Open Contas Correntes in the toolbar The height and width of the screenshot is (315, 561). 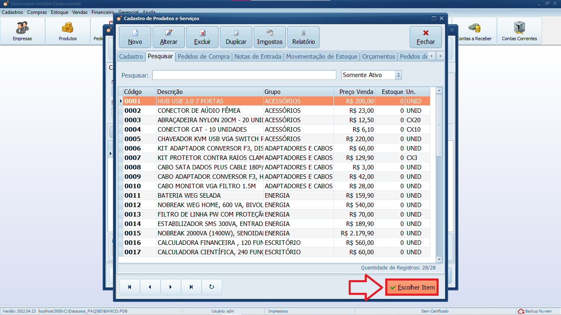point(519,31)
